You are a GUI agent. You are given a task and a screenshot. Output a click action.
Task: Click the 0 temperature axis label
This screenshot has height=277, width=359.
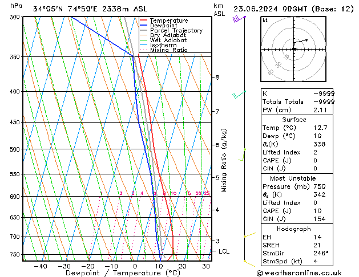(x=135, y=266)
